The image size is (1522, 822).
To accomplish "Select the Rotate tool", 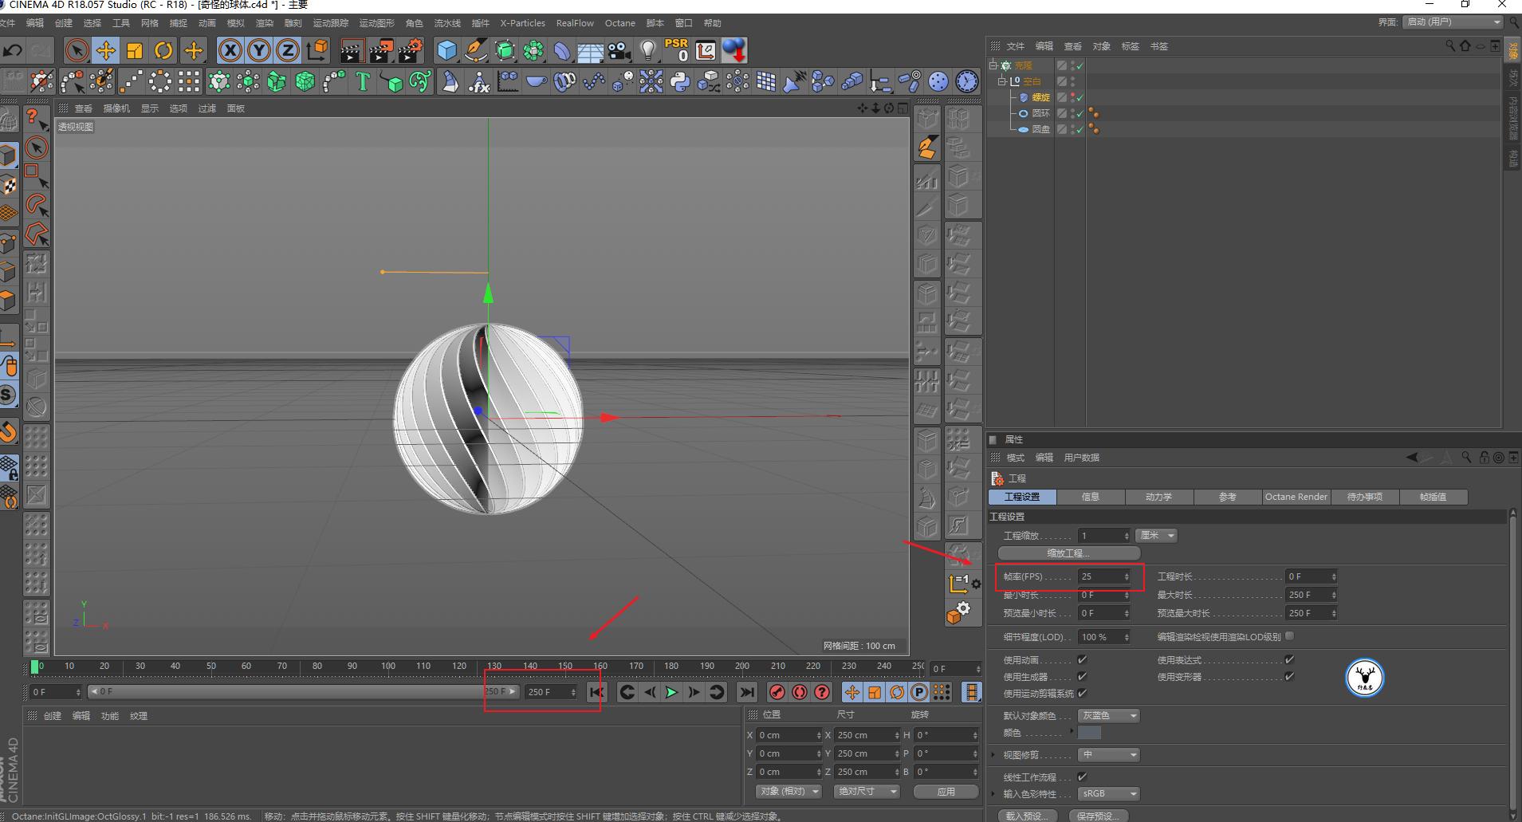I will tap(163, 50).
